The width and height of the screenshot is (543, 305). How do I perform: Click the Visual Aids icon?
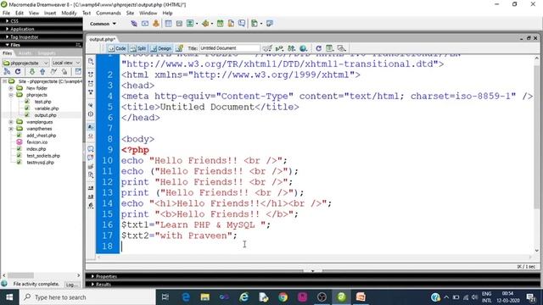[341, 48]
